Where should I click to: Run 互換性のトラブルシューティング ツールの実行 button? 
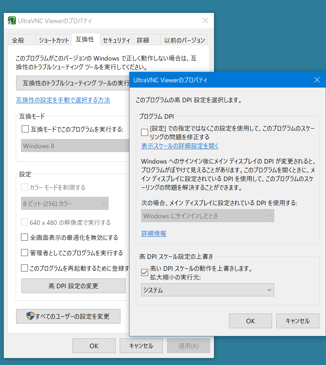tap(73, 83)
